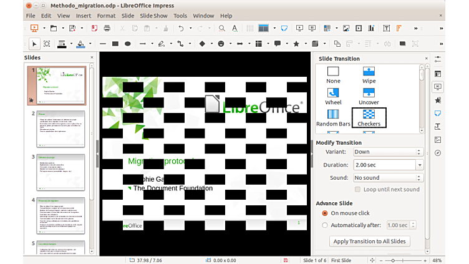Expand the Sound dropdown list
The height and width of the screenshot is (264, 469).
click(388, 178)
